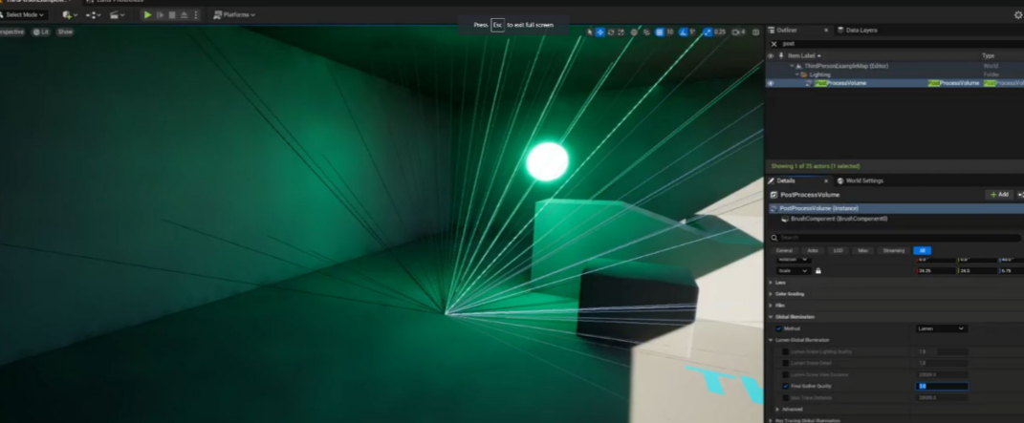The width and height of the screenshot is (1024, 423).
Task: Click the Eject button in play toolbar
Action: (x=184, y=14)
